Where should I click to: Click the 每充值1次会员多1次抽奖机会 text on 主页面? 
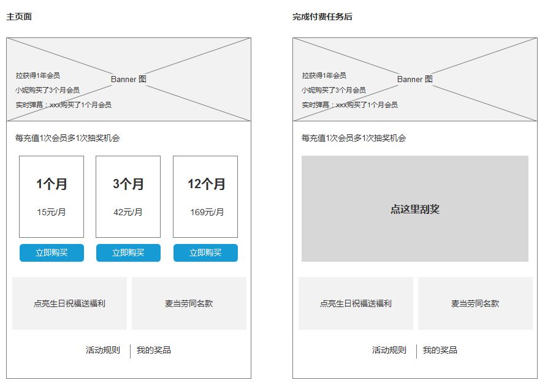[x=67, y=138]
